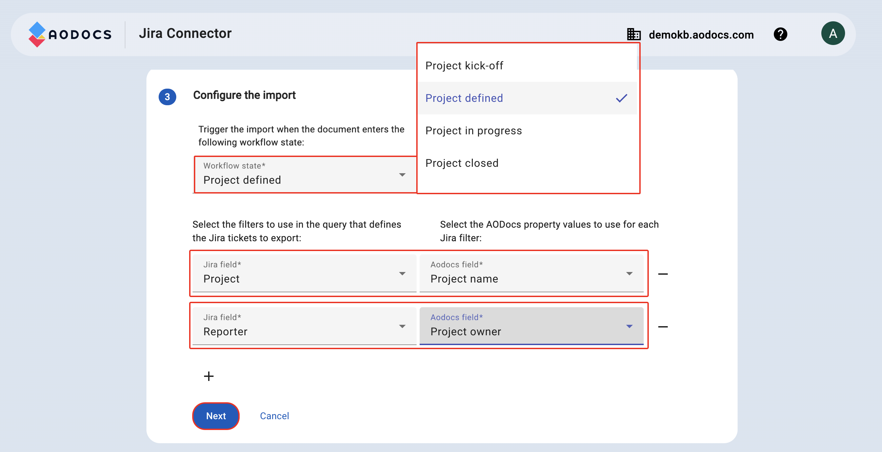Viewport: 882px width, 452px height.
Task: Click the demokb.aodocs.com domain label
Action: pyautogui.click(x=701, y=35)
